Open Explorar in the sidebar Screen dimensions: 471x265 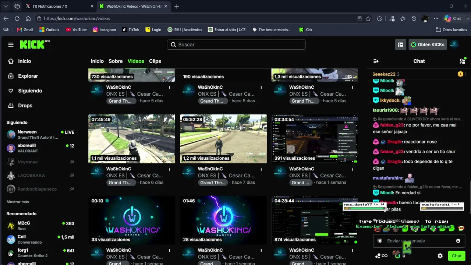(28, 76)
